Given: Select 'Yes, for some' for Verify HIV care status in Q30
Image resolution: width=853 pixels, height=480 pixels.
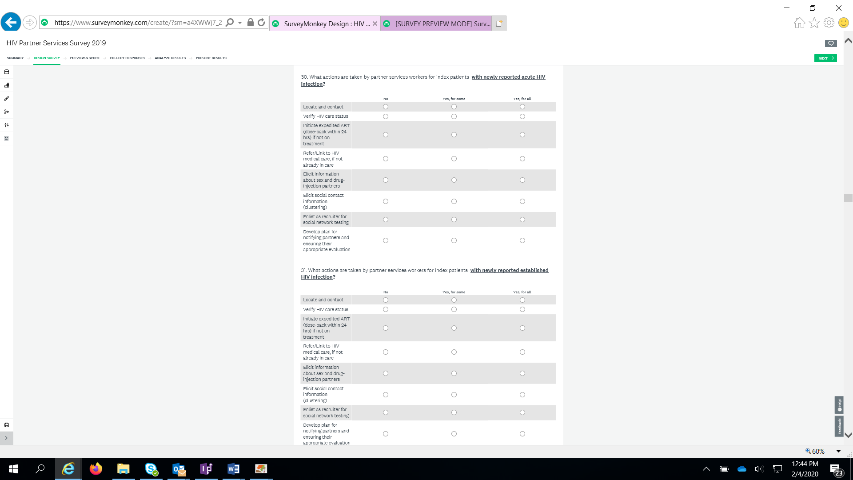Looking at the screenshot, I should point(454,116).
